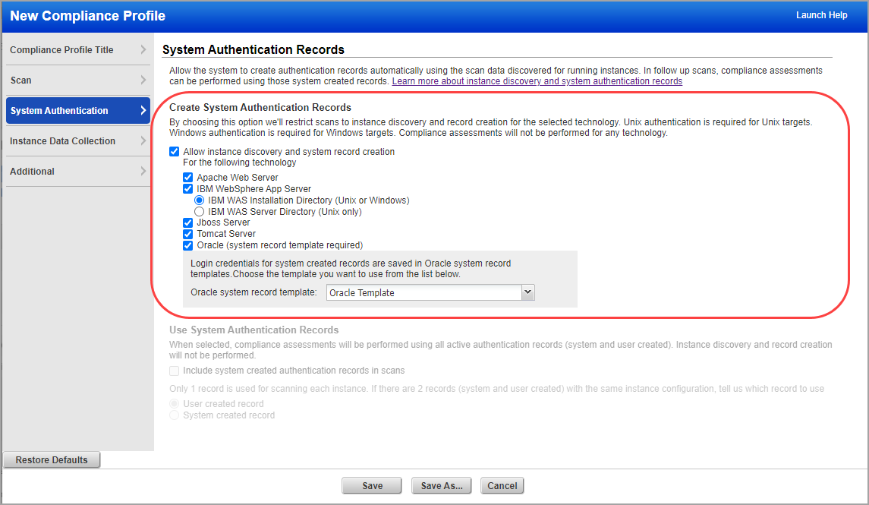This screenshot has width=869, height=505.
Task: Uncheck Oracle system record template required option
Action: pyautogui.click(x=188, y=245)
